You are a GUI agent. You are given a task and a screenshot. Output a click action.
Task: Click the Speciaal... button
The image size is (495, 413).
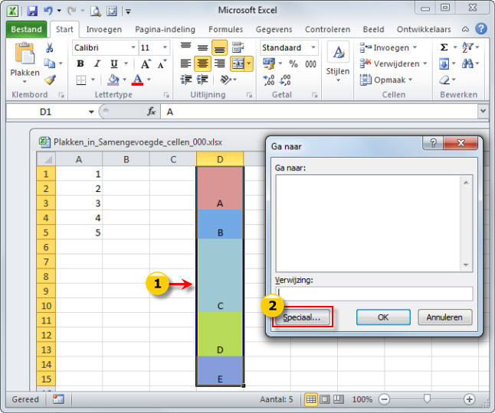pos(302,317)
